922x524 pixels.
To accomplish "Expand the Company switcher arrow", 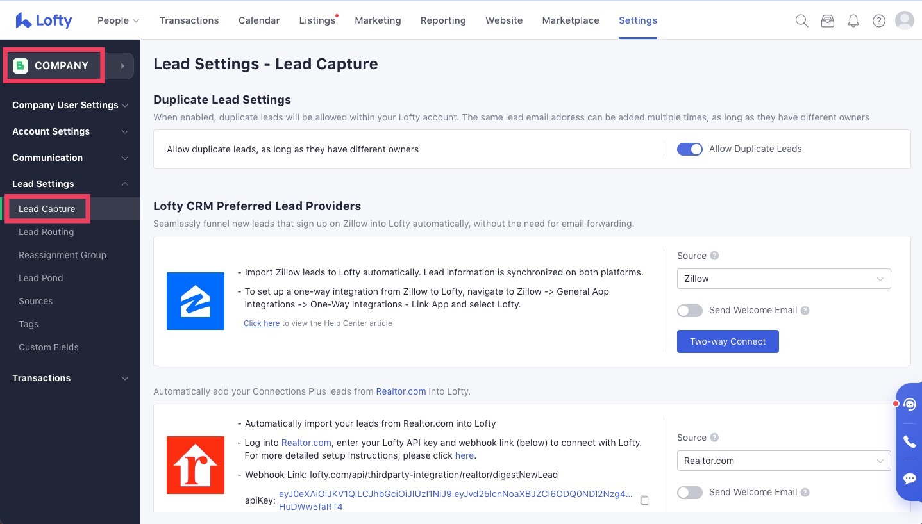I will click(122, 65).
